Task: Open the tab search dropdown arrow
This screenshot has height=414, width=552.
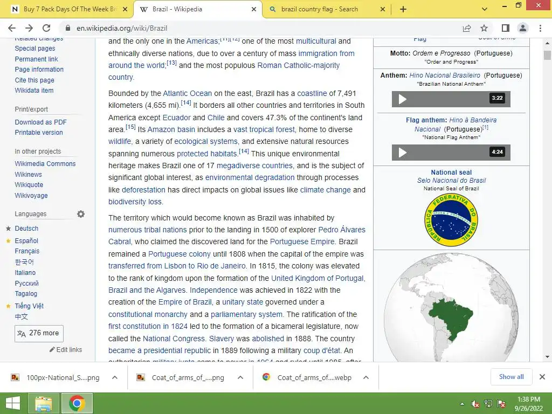Action: tap(485, 9)
